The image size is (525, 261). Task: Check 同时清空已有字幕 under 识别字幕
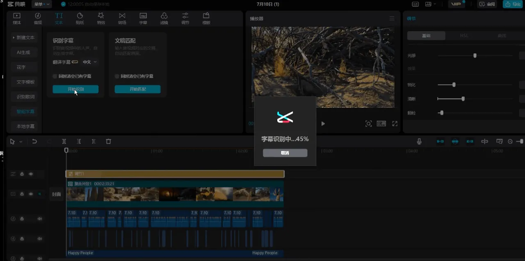point(55,76)
